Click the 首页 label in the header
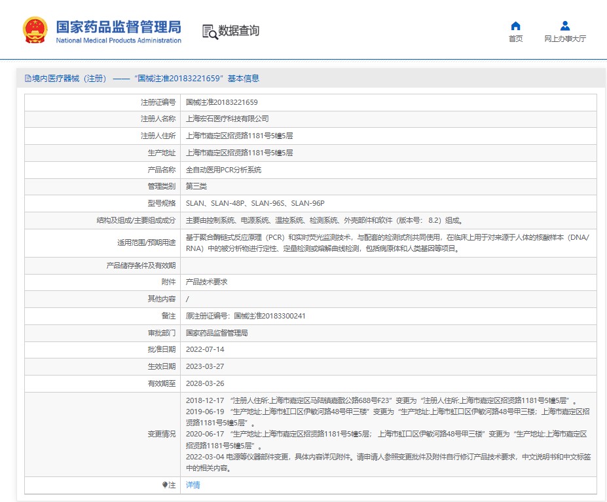Screen dimensions: 607x502 point(515,39)
